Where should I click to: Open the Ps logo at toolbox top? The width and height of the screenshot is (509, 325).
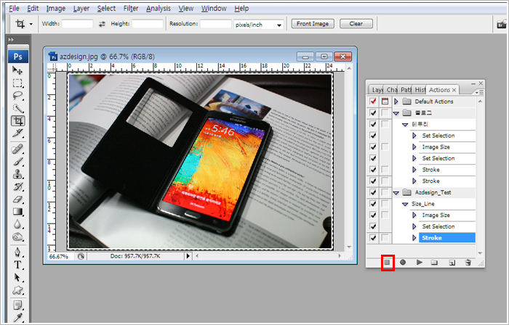(18, 57)
